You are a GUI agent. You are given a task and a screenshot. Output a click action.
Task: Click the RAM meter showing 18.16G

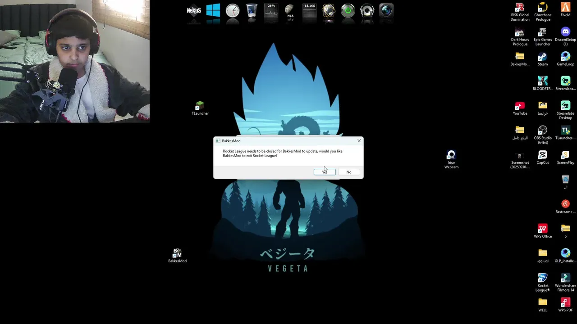[309, 11]
